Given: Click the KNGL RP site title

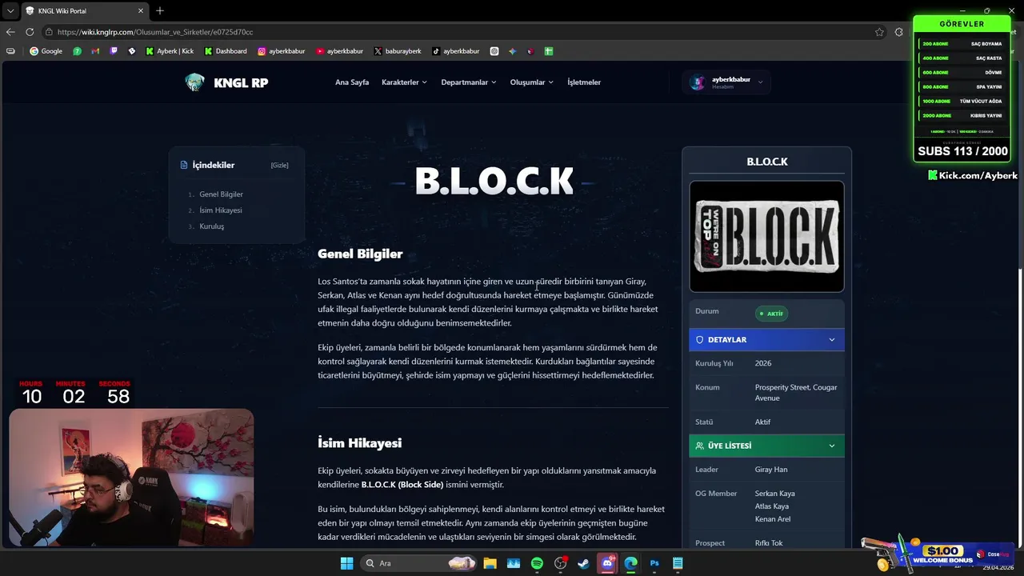Looking at the screenshot, I should pos(241,82).
